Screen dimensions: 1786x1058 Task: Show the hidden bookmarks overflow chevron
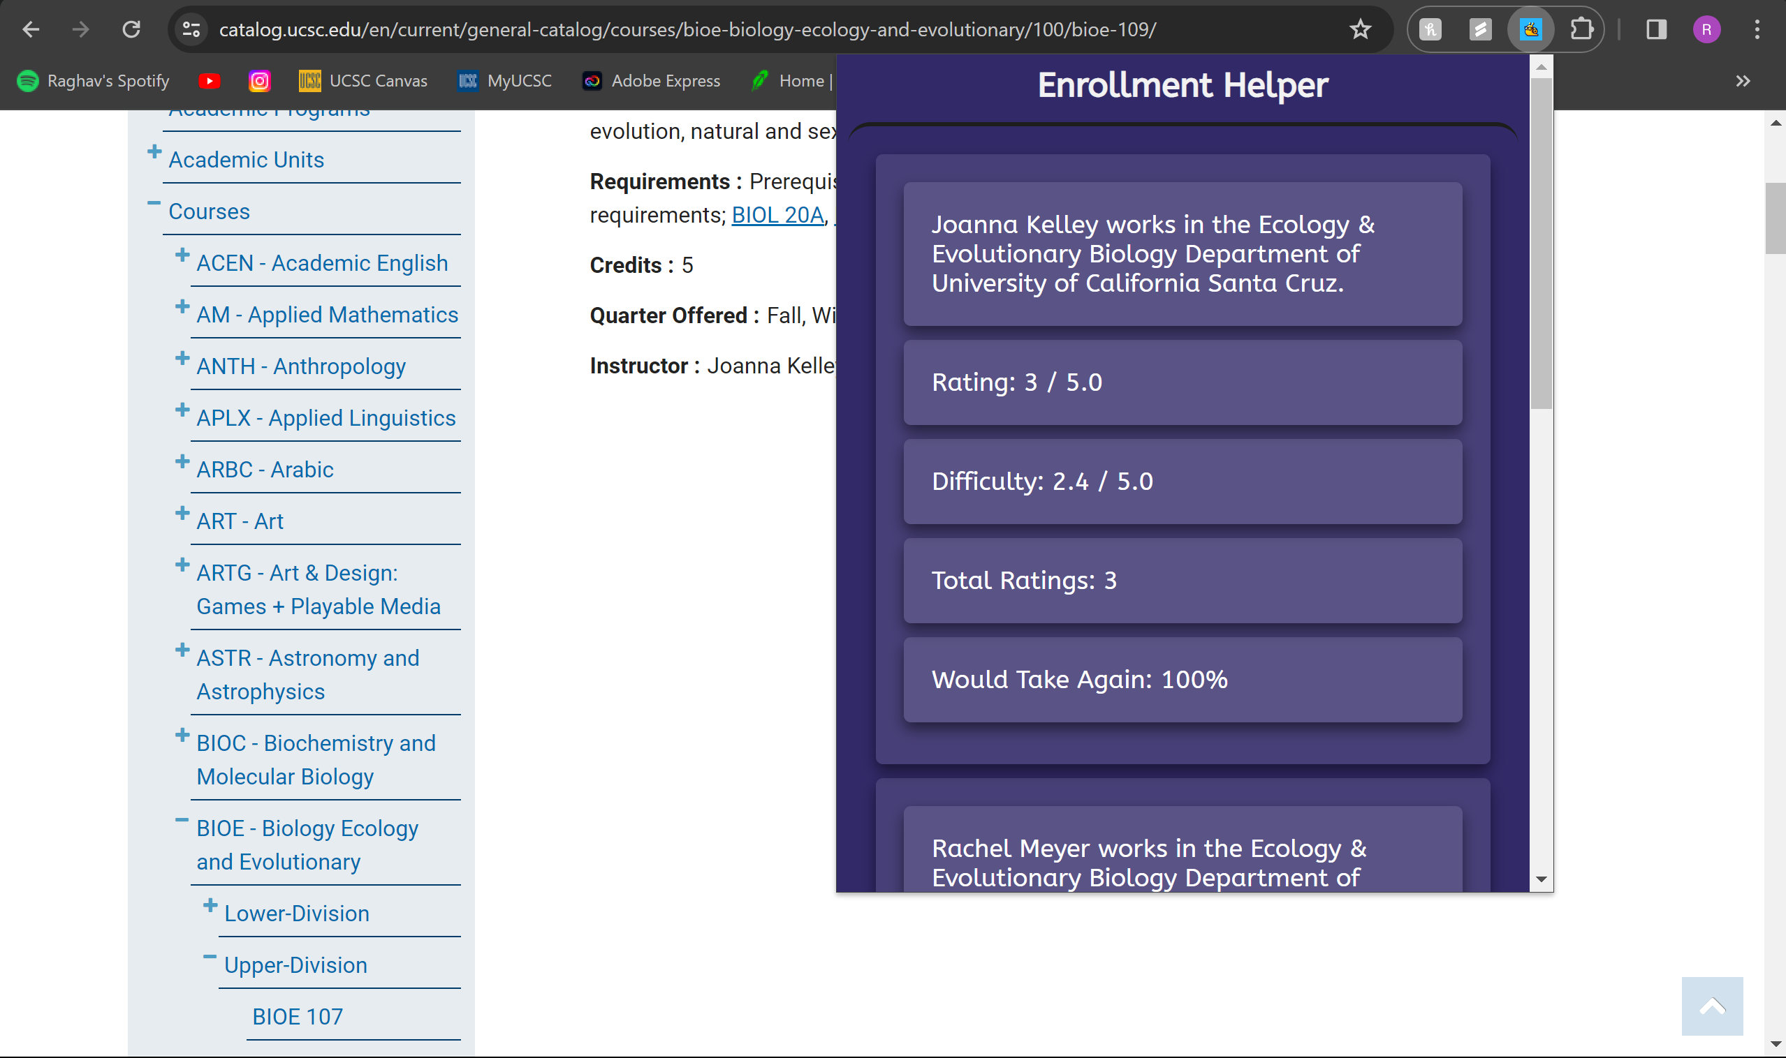(1743, 80)
